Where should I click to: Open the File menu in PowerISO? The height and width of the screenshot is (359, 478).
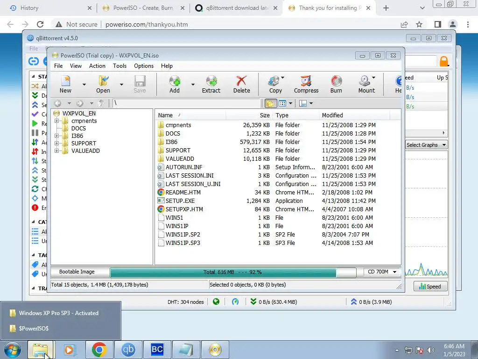coord(58,65)
